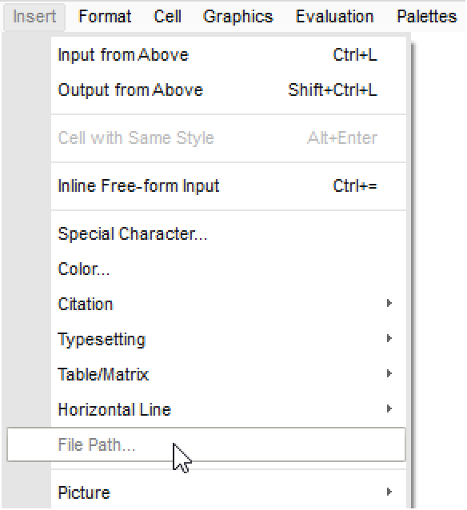Choose Input from Above
Screen dimensions: 467x510
(229, 54)
